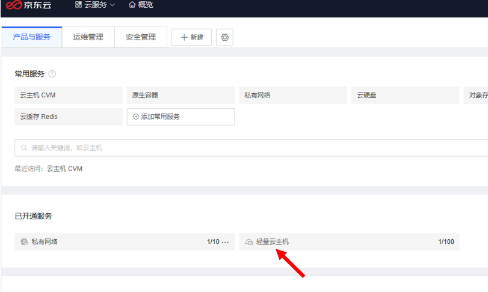Open 私有网络 in 常用服务
The width and height of the screenshot is (488, 292).
[x=293, y=95]
